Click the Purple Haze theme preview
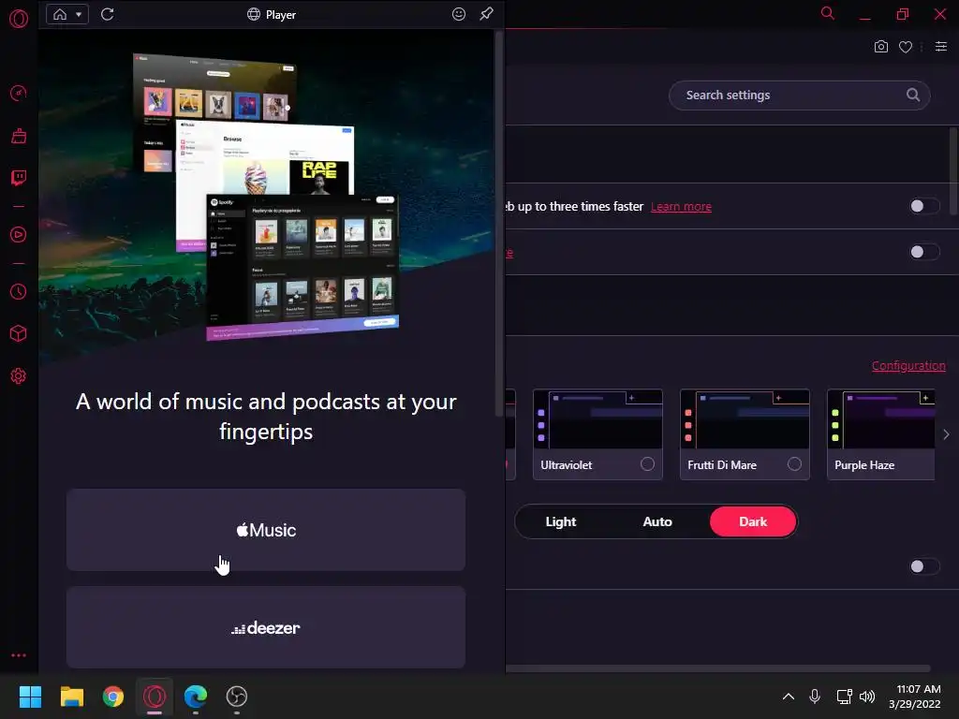The image size is (959, 719). coord(880,418)
